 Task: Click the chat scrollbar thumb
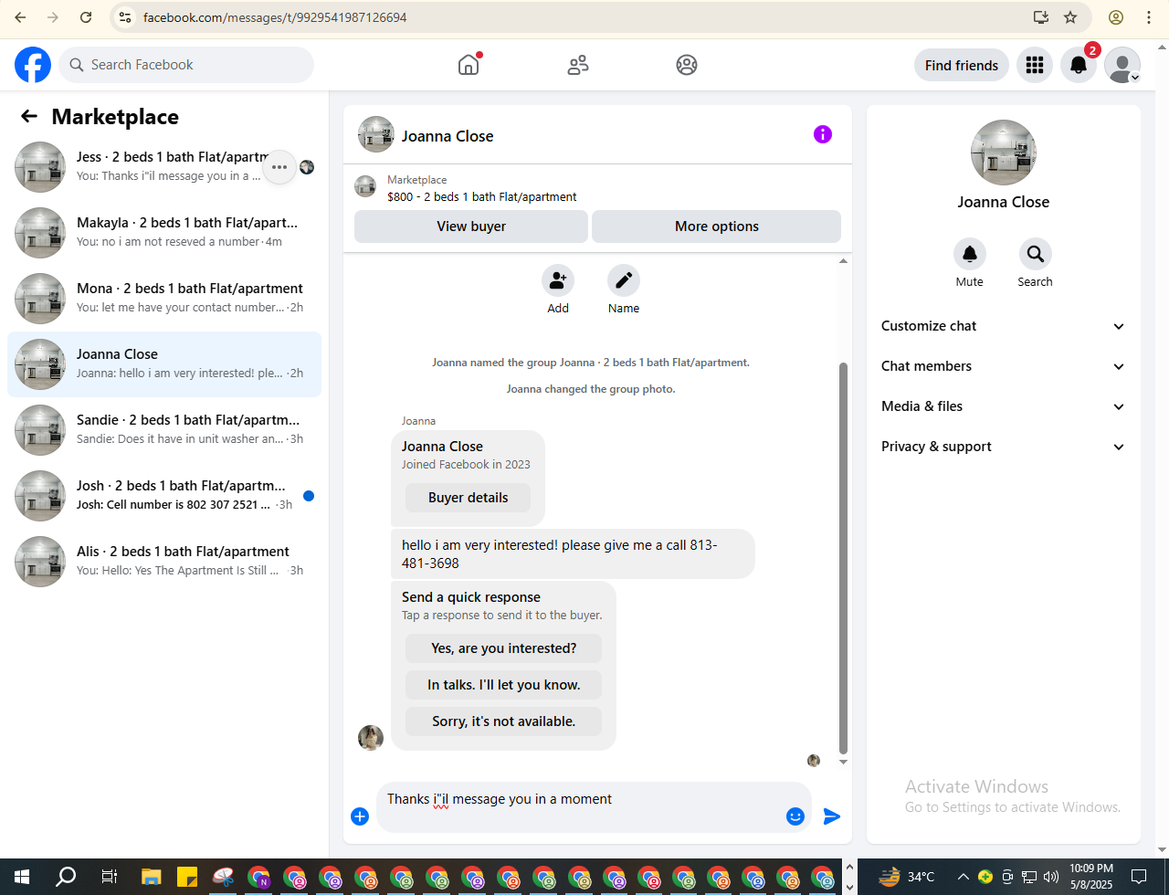[x=844, y=557]
